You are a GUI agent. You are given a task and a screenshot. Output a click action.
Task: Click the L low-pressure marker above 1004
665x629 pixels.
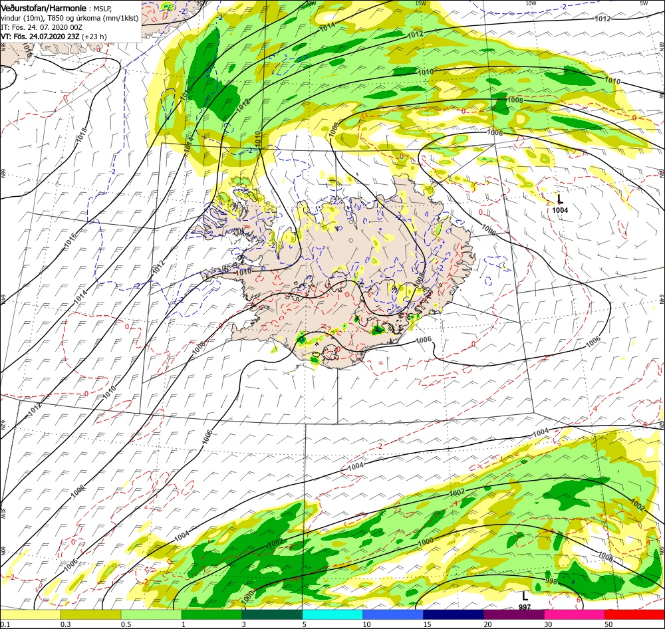[560, 199]
